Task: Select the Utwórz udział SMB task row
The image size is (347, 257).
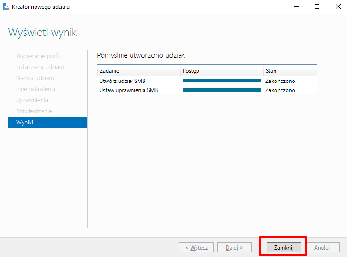Action: pos(122,81)
